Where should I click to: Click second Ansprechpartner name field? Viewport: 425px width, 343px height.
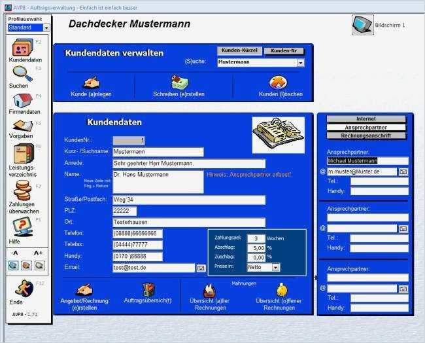click(367, 217)
